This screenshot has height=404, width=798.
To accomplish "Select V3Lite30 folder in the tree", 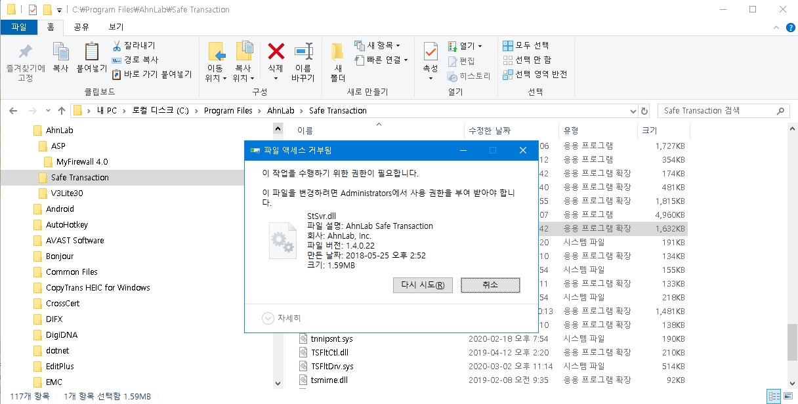I will (x=67, y=193).
